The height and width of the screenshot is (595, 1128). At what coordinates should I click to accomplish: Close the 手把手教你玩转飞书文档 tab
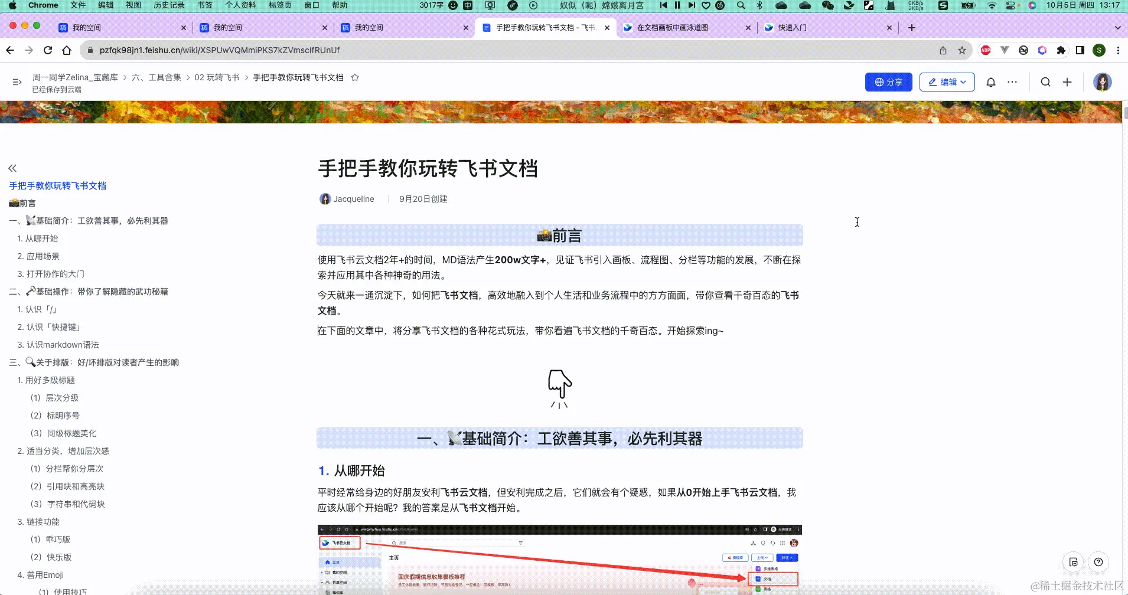(x=607, y=28)
